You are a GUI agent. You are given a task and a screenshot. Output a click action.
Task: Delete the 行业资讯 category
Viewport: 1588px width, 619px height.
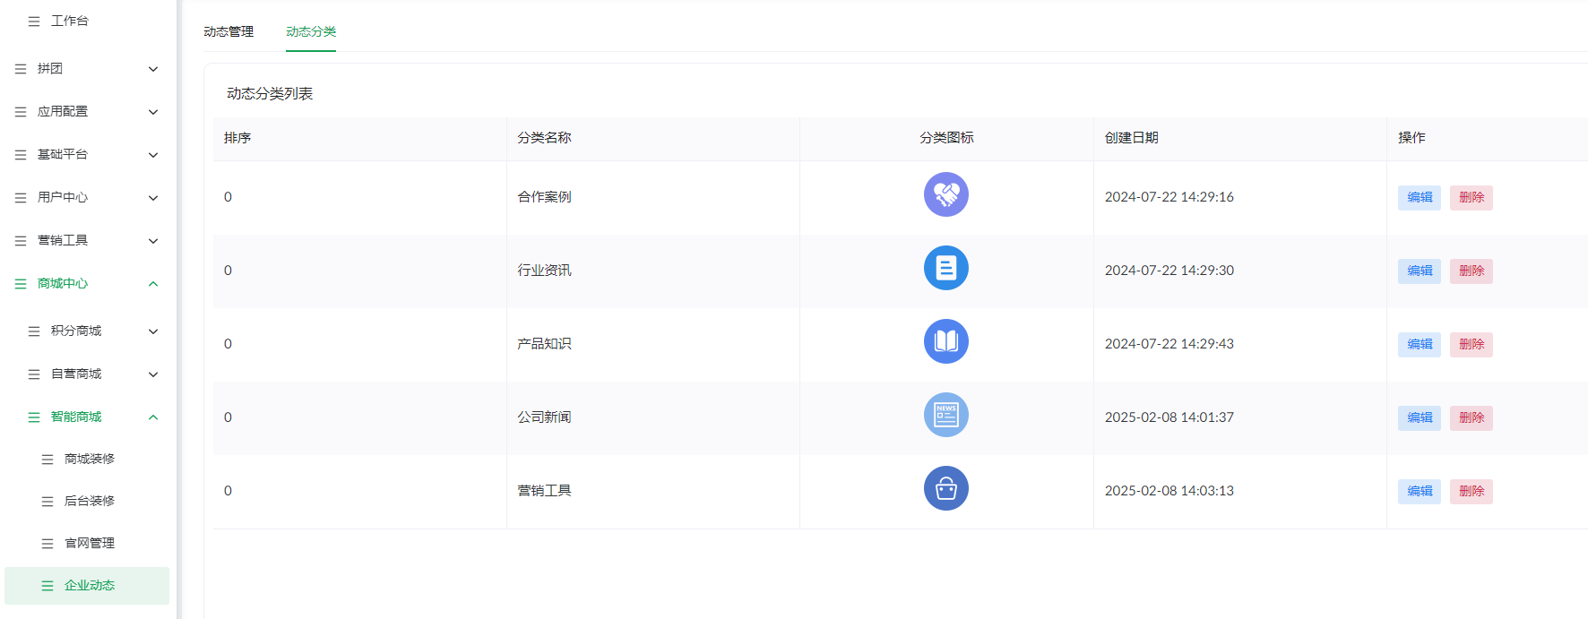tap(1471, 271)
